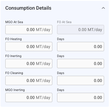Click the Days field beside MGO Inerting
The image size is (110, 108).
(81, 97)
